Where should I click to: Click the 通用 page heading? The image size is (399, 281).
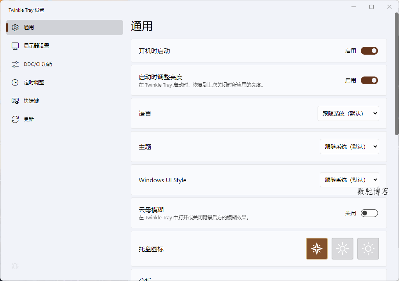(141, 26)
